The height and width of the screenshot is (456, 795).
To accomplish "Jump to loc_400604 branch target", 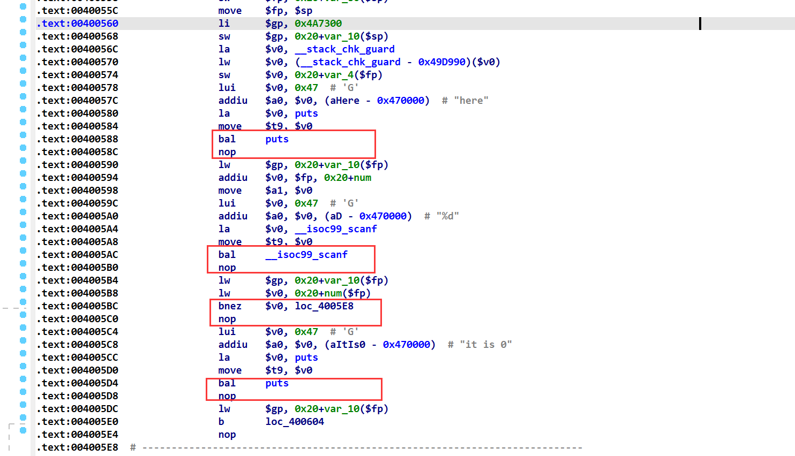I will point(295,422).
